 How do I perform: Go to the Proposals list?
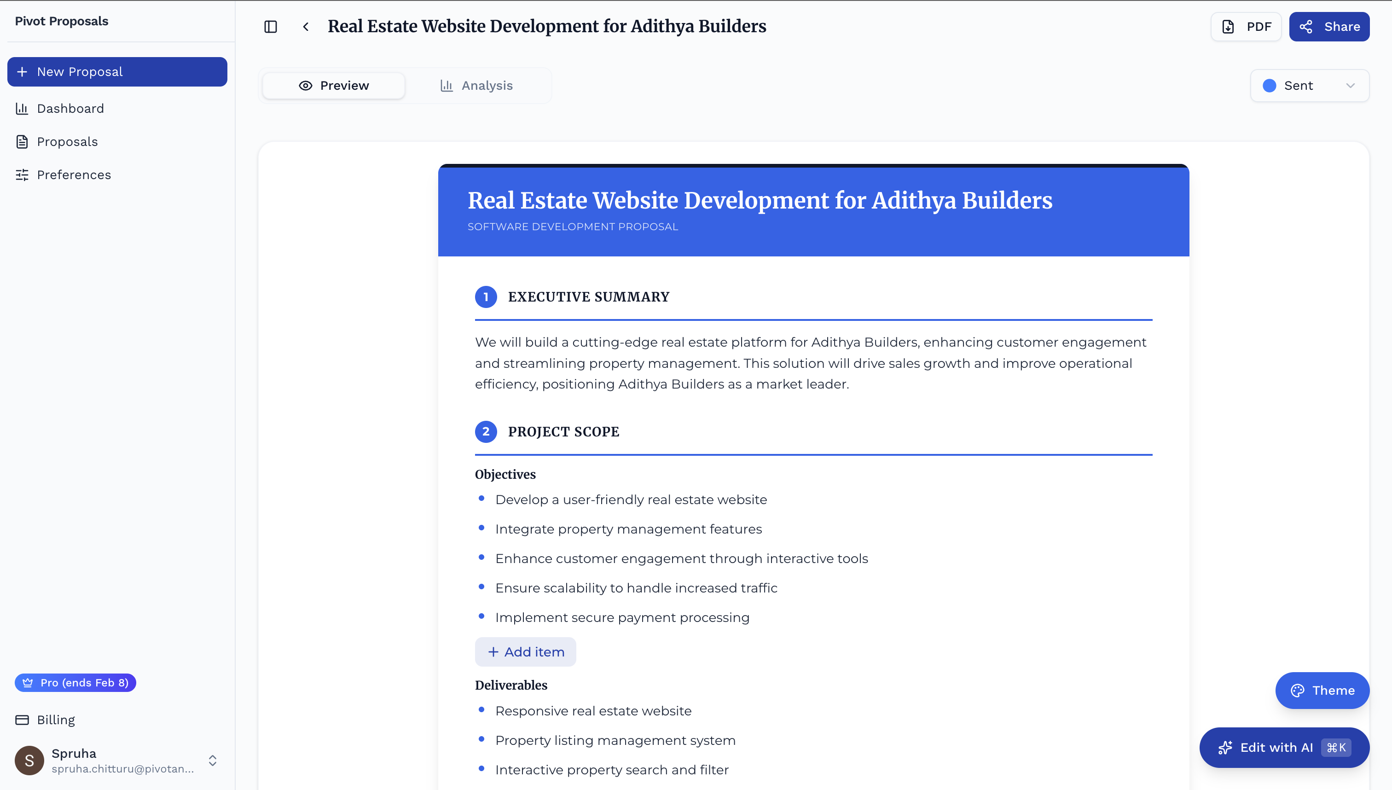point(67,142)
